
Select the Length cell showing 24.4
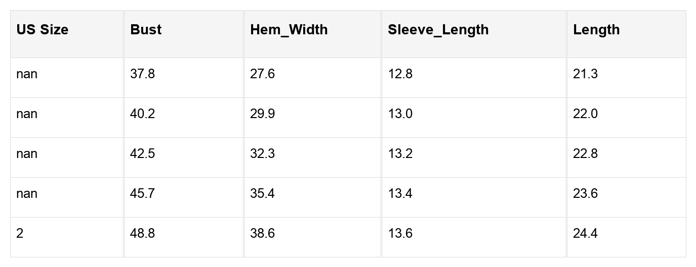point(585,234)
